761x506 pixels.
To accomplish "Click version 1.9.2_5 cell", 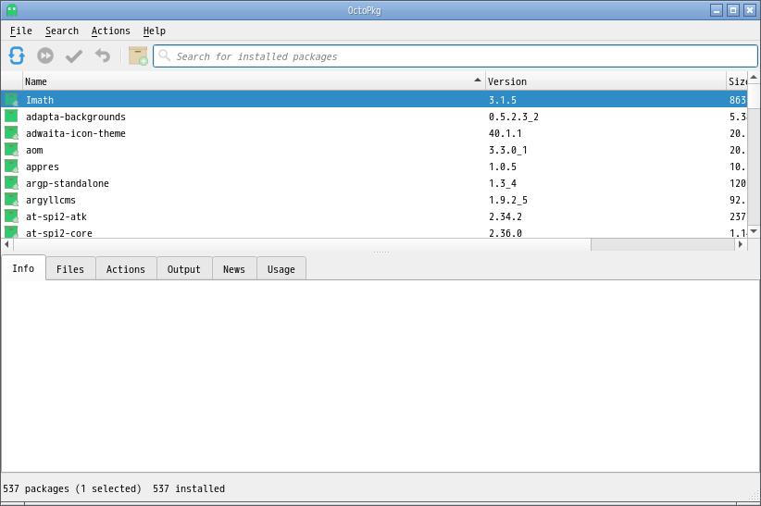I will coord(507,200).
